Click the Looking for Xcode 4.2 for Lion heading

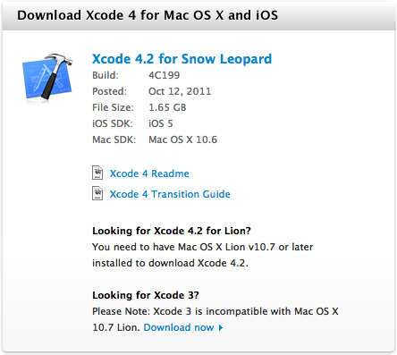(x=172, y=231)
